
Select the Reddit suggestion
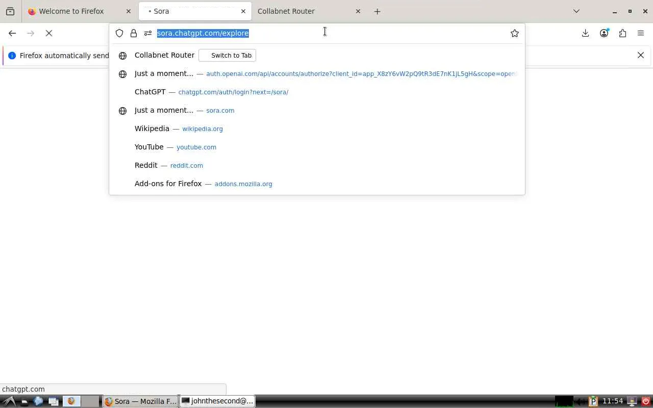317,165
